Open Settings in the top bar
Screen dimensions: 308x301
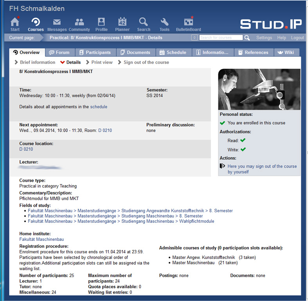(x=264, y=38)
